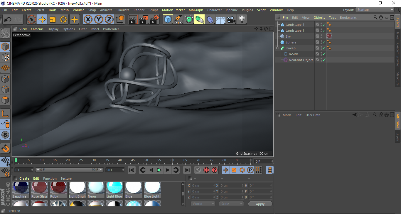Image resolution: width=401 pixels, height=214 pixels.
Task: Open the viewport Cameras menu
Action: (x=37, y=29)
